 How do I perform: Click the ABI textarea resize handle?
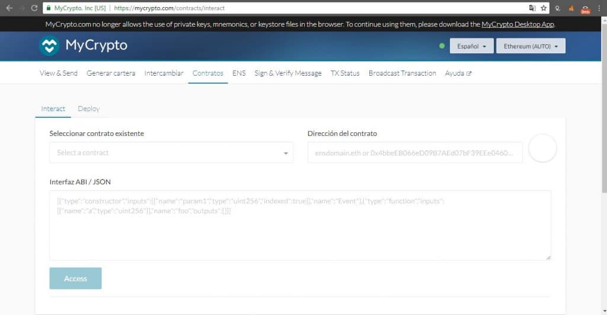548,258
